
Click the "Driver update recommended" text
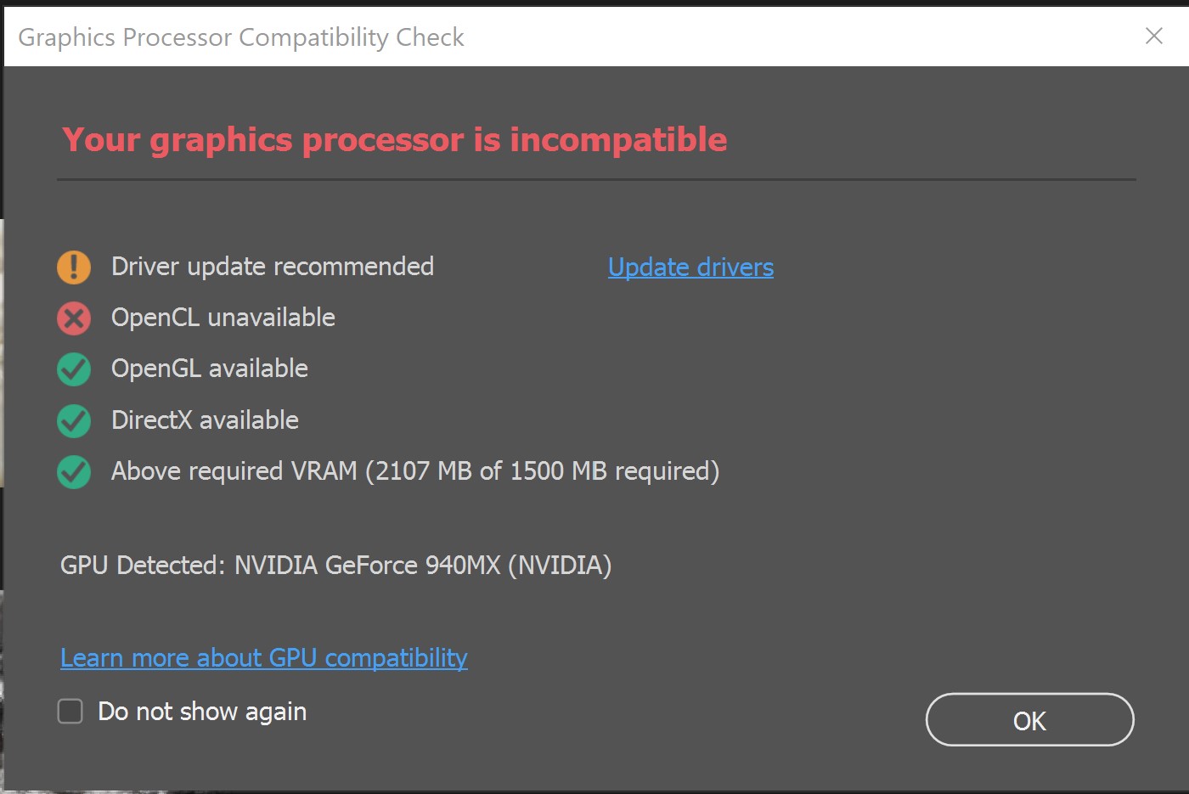click(273, 267)
